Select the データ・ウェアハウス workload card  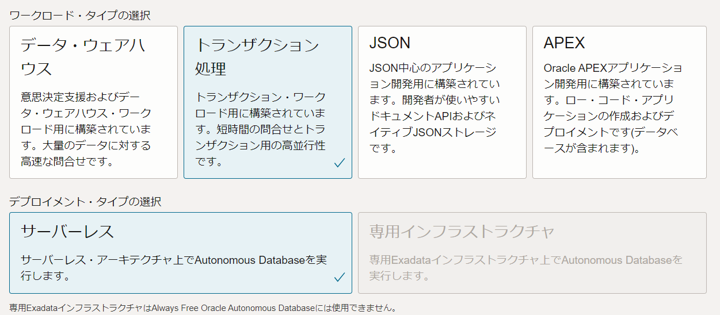(x=93, y=102)
